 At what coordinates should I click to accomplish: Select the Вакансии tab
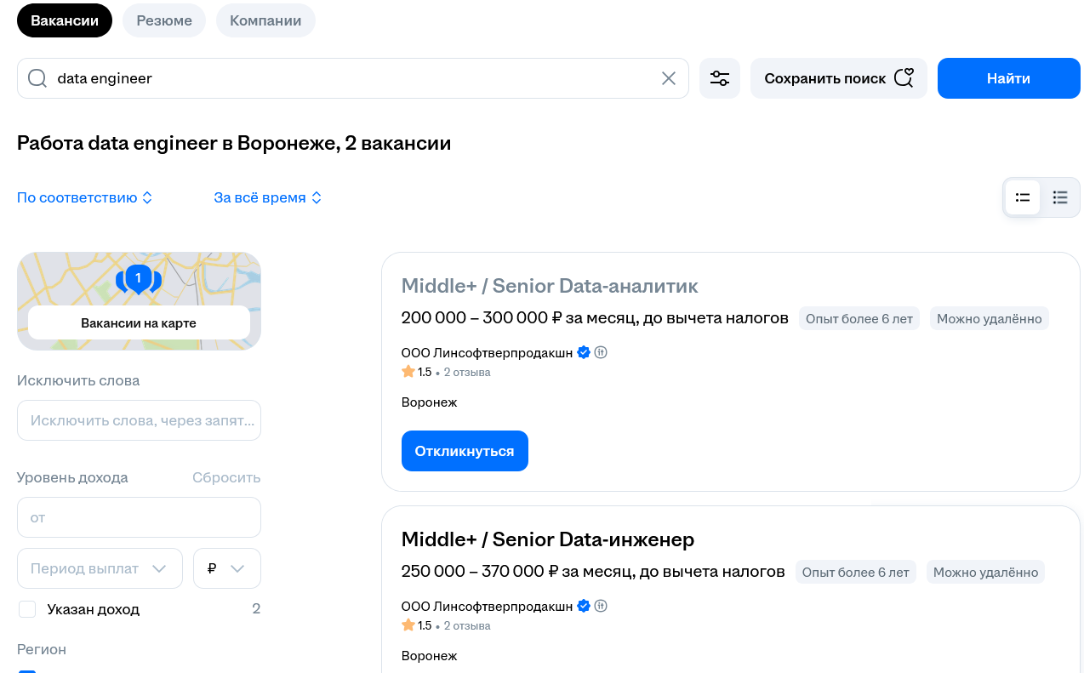click(65, 20)
